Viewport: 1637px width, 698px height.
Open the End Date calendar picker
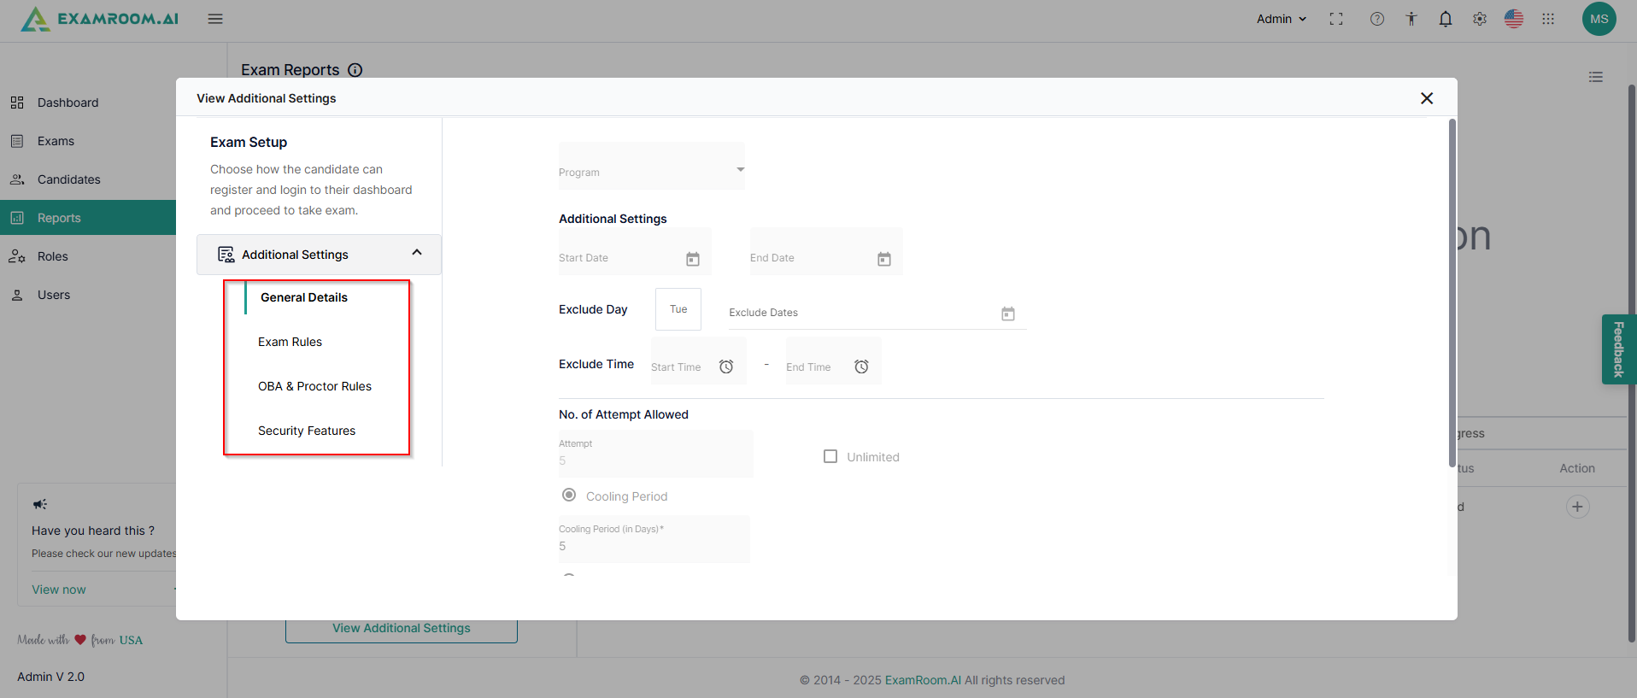point(883,259)
